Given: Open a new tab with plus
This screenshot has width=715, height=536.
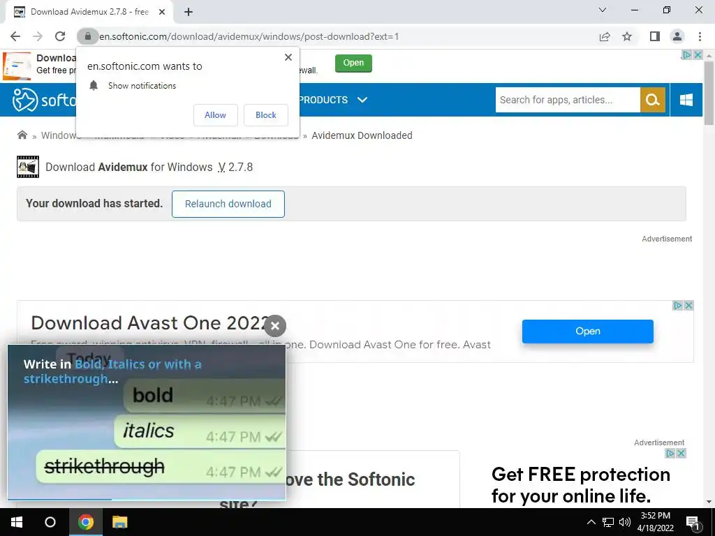Looking at the screenshot, I should (189, 12).
